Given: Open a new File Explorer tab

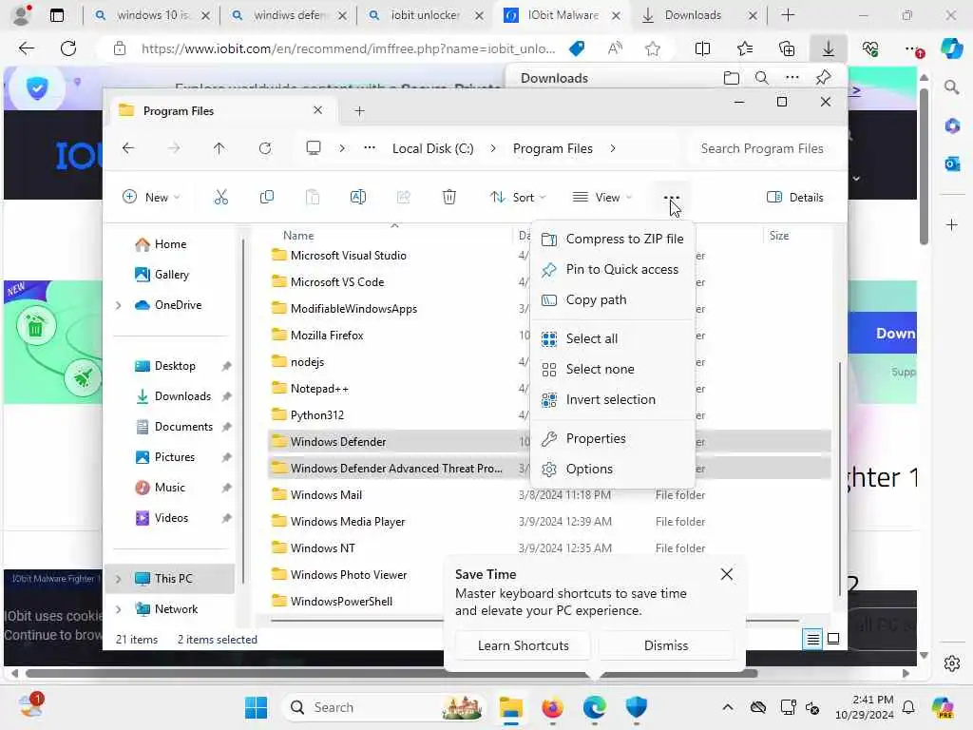Looking at the screenshot, I should pyautogui.click(x=359, y=111).
